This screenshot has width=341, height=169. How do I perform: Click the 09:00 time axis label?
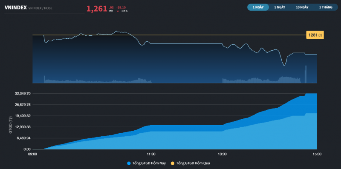coord(32,154)
